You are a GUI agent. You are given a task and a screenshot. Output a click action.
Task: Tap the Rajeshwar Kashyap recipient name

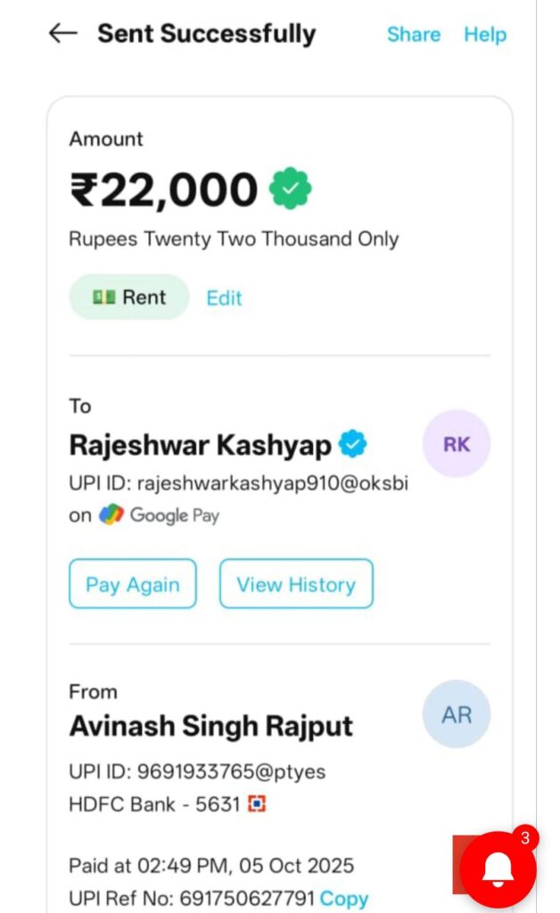click(201, 444)
